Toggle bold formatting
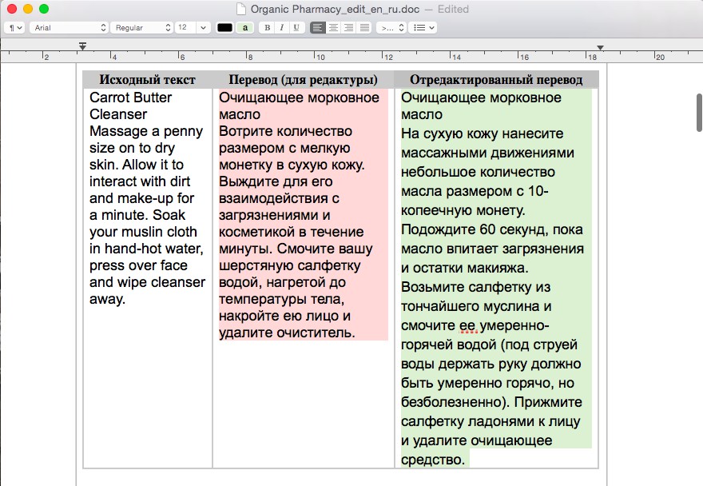This screenshot has height=486, width=703. 267,27
